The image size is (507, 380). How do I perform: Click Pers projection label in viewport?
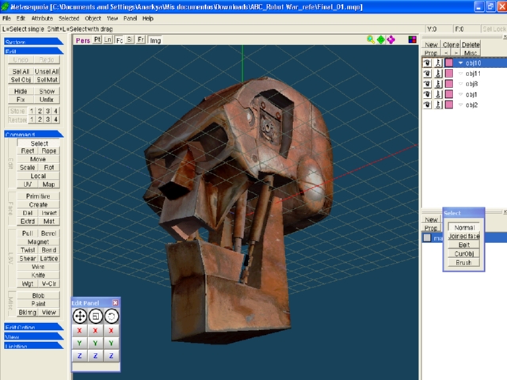pyautogui.click(x=82, y=40)
